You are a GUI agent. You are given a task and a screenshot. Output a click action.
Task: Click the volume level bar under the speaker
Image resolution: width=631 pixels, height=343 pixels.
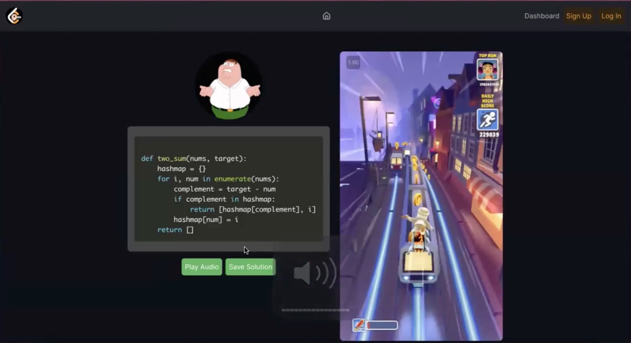[x=315, y=310]
